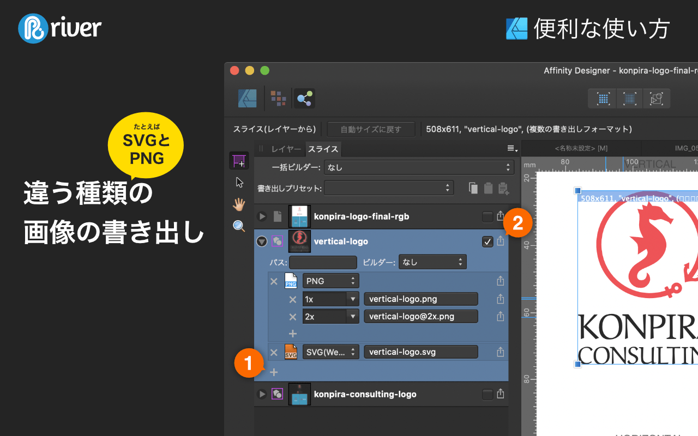
Task: Export the vertical-logo slice via share icon
Action: (x=501, y=241)
